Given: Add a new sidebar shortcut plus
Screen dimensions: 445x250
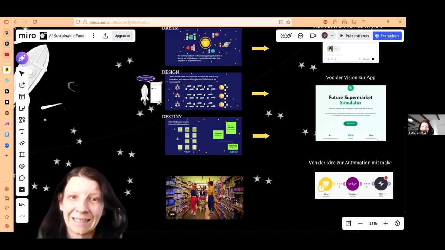Looking at the screenshot, I should (x=7, y=156).
